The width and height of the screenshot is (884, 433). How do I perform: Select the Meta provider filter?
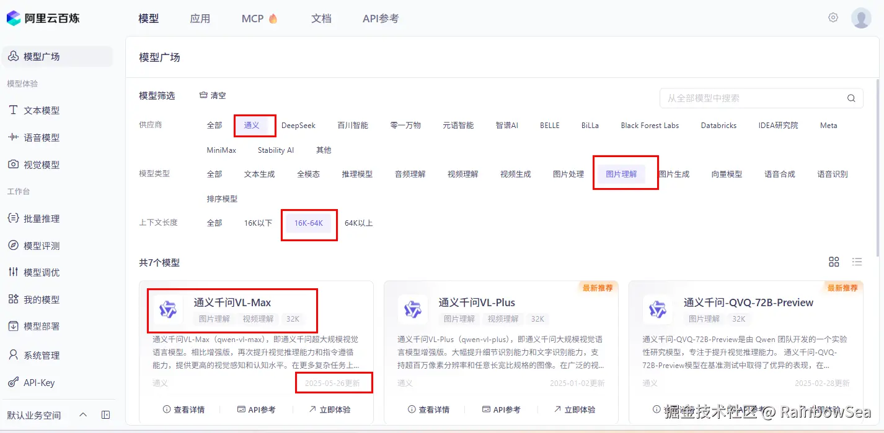click(828, 125)
